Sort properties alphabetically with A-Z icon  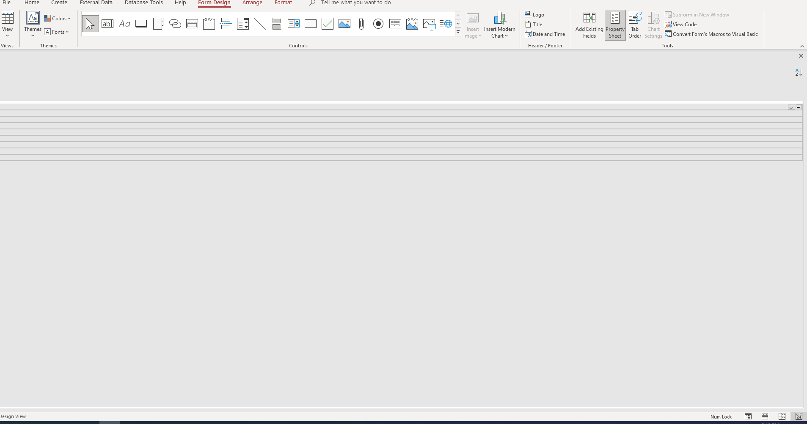pyautogui.click(x=799, y=72)
